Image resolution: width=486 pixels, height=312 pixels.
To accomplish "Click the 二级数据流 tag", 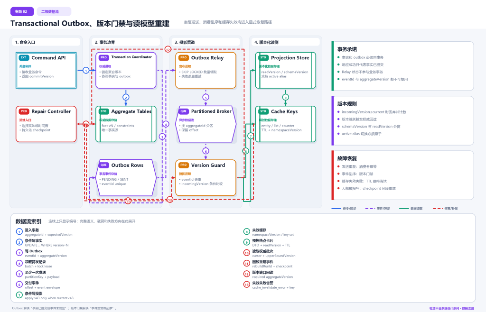I will click(54, 11).
